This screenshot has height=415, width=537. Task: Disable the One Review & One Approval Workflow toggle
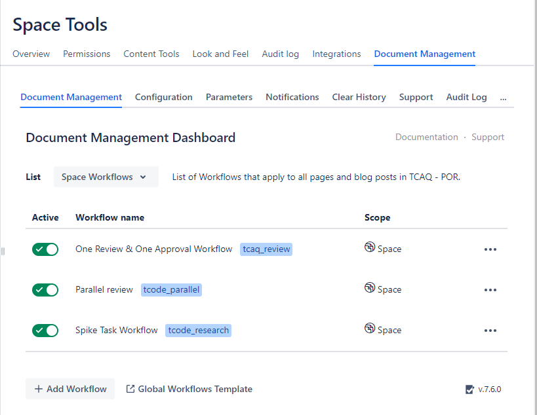[x=45, y=249]
